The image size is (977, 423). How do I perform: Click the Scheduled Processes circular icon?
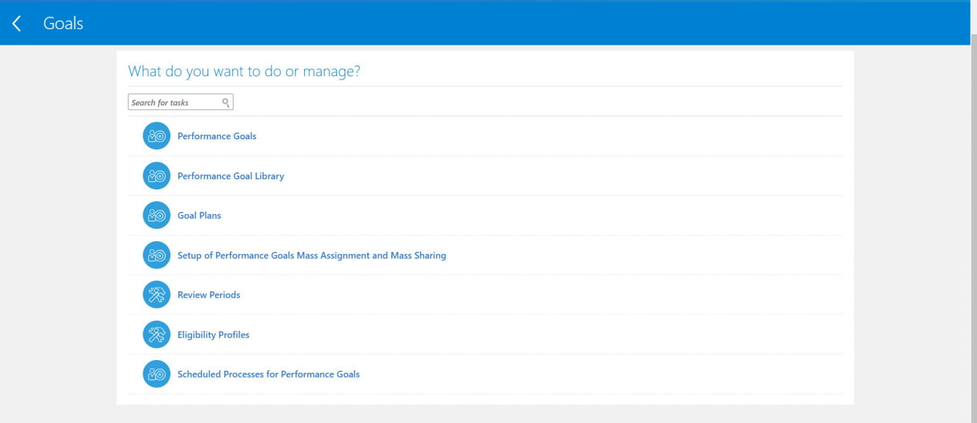pos(156,374)
